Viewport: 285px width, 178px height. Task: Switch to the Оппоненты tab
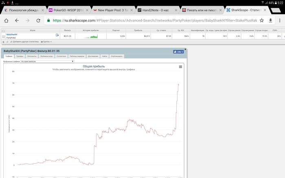[32, 56]
